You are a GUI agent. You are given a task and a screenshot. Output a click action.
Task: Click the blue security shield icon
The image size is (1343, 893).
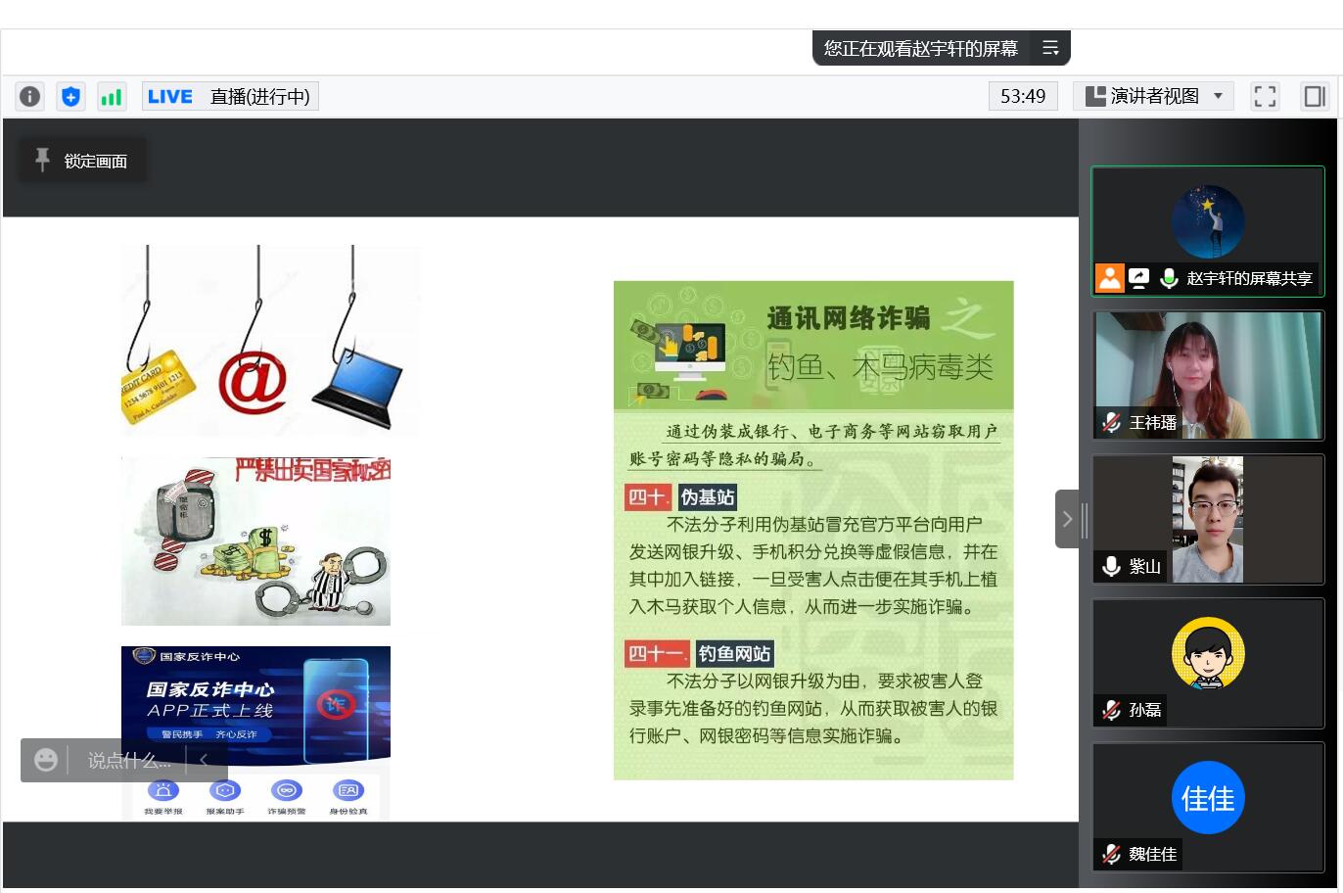click(70, 96)
